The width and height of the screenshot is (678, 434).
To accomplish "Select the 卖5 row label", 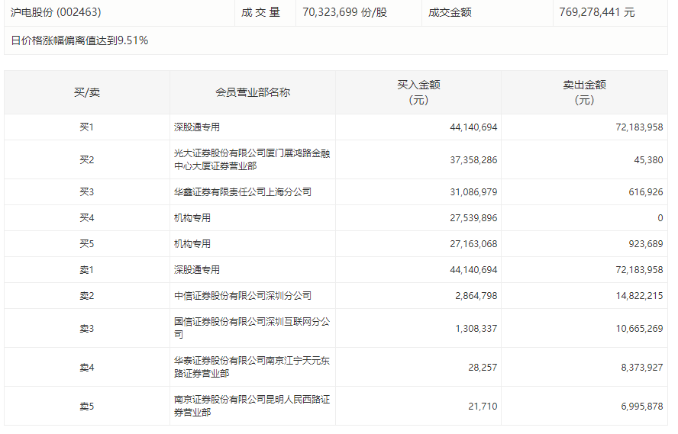I will click(86, 406).
